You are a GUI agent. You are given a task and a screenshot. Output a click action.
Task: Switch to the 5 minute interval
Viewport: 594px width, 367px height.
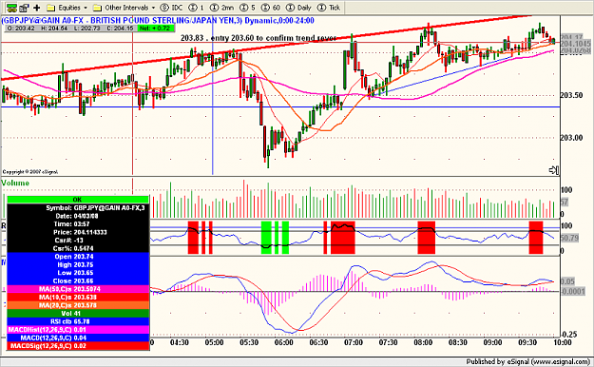tap(248, 8)
